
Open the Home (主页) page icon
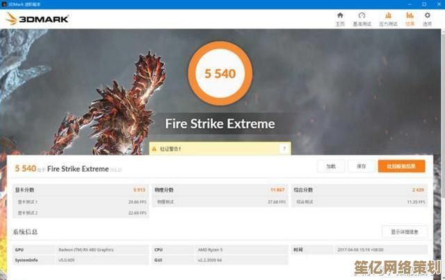coord(340,15)
